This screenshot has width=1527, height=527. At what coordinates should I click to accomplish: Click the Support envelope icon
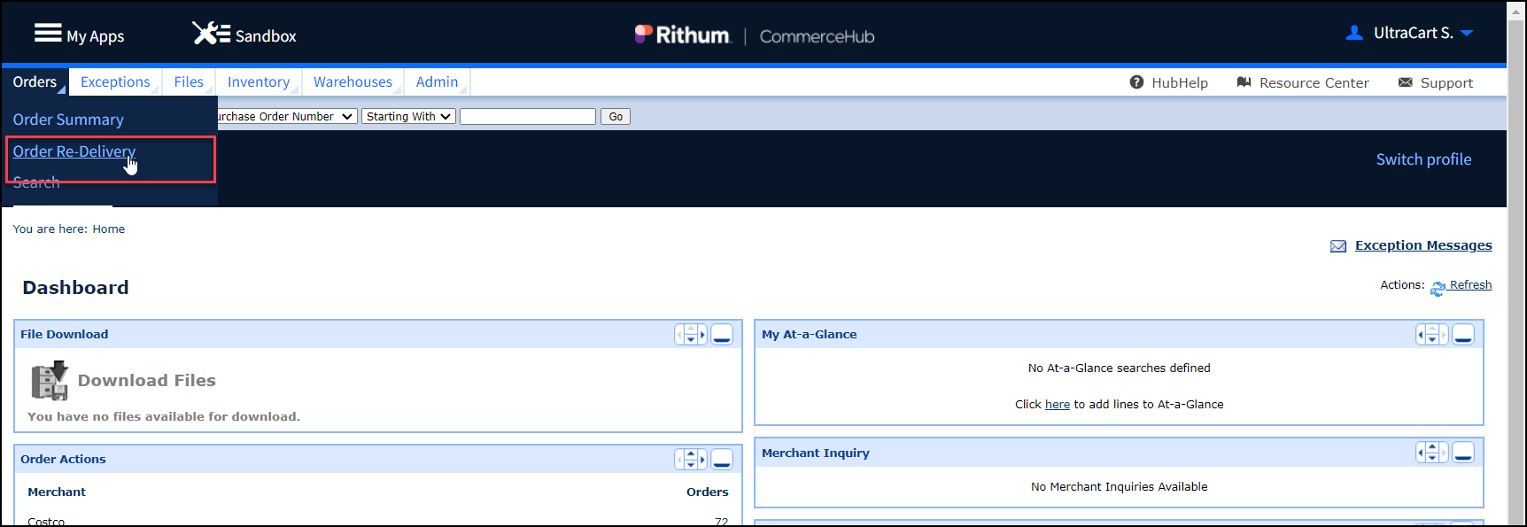click(x=1405, y=82)
